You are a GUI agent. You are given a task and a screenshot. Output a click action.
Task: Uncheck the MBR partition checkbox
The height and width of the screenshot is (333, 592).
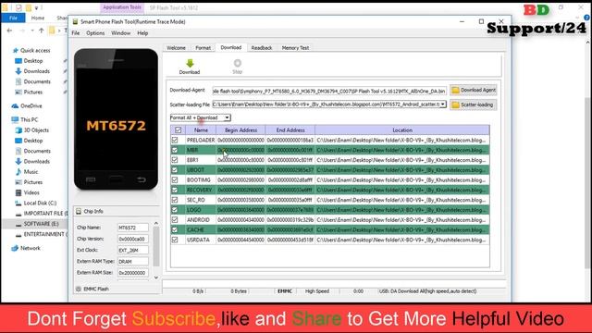pos(175,150)
